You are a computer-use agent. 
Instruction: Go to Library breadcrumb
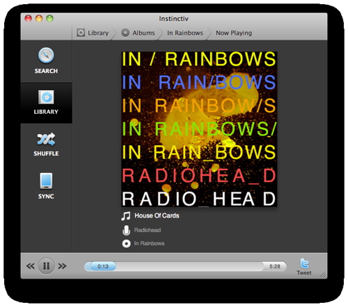pos(93,33)
